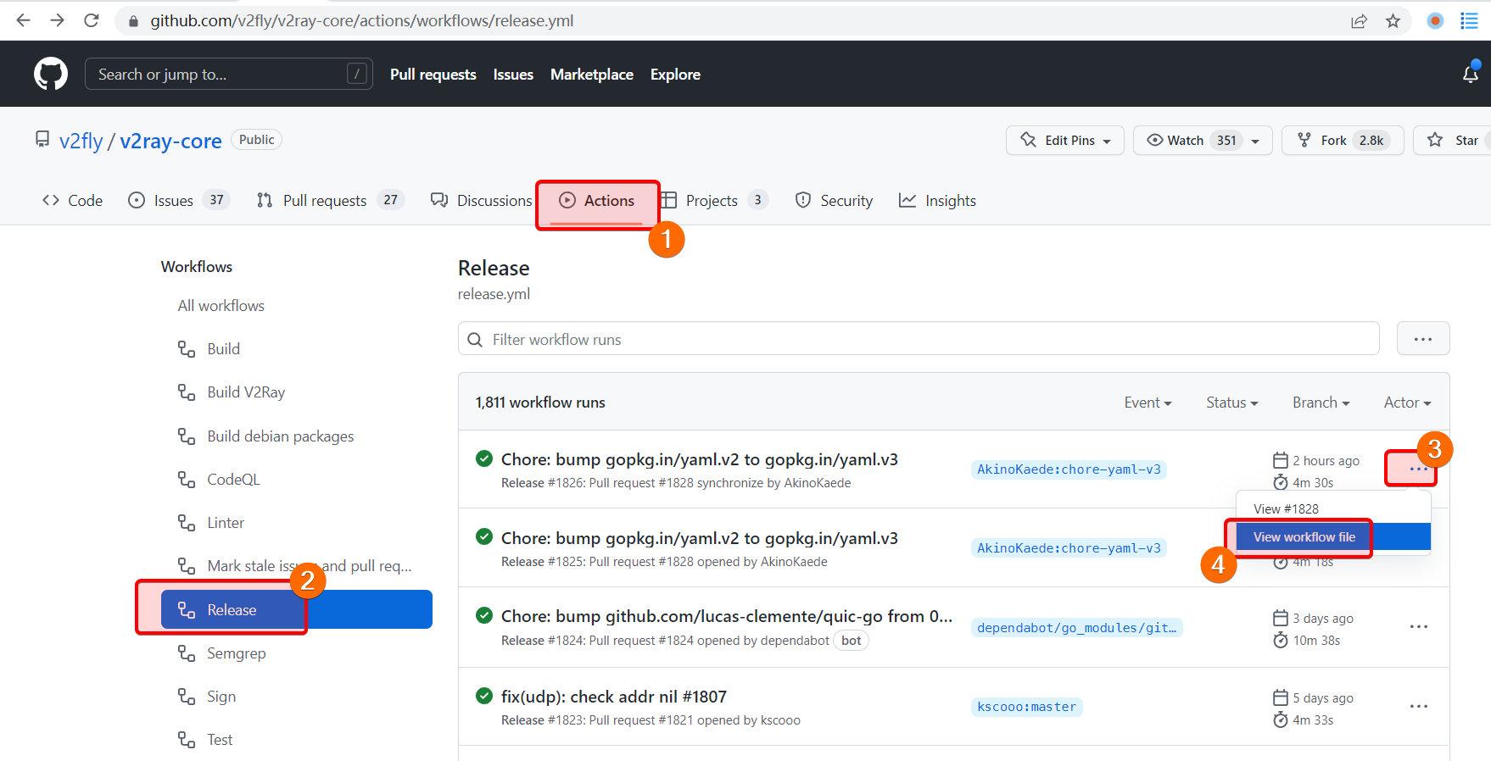Viewport: 1491px width, 761px height.
Task: Expand the Event filter dropdown
Action: click(x=1147, y=403)
